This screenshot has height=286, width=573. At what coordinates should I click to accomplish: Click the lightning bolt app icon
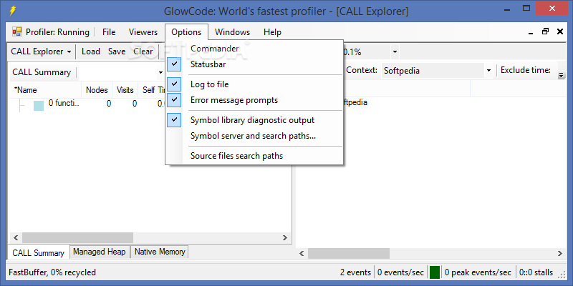[12, 11]
